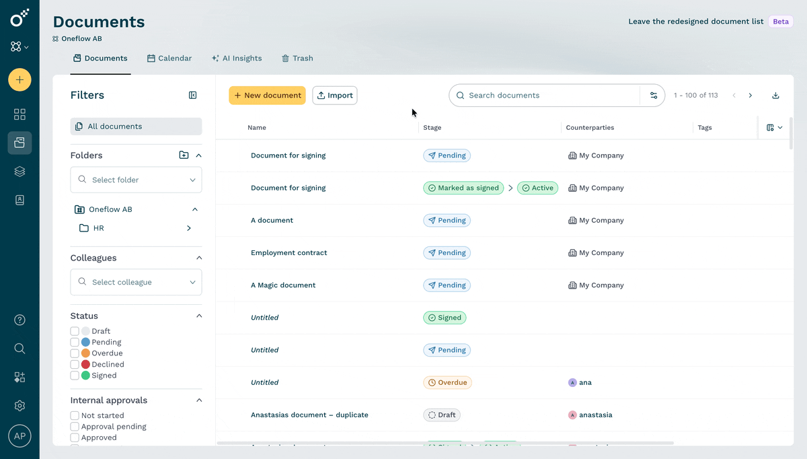Open the dashboard grid icon in sidebar
This screenshot has height=459, width=807.
click(x=20, y=114)
